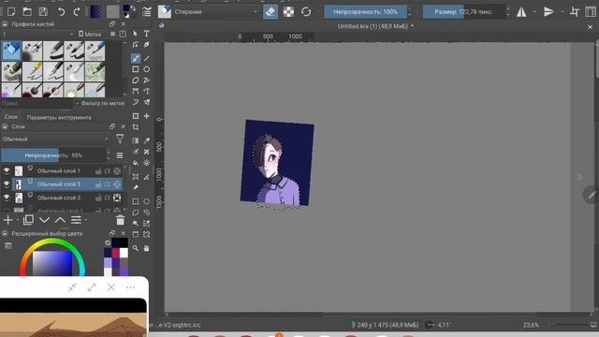This screenshot has width=599, height=337.
Task: Toggle eraser mode button
Action: click(x=270, y=12)
